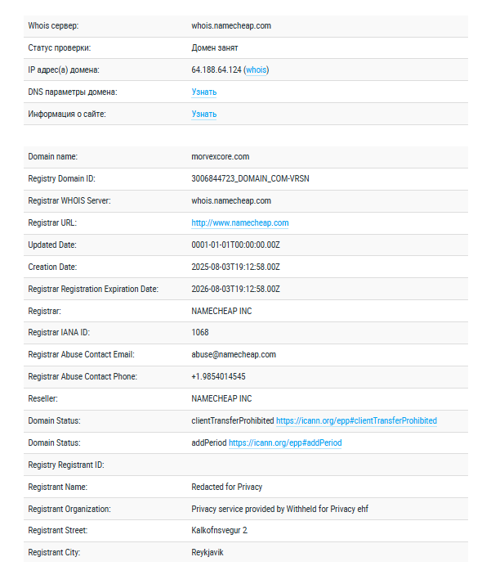Click the abuse phone number +1.9854014545
Image resolution: width=482 pixels, height=575 pixels.
point(218,376)
